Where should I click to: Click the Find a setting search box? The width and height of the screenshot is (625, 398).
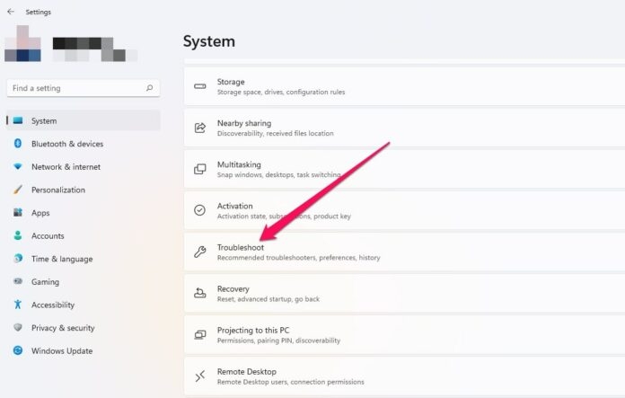pyautogui.click(x=76, y=88)
